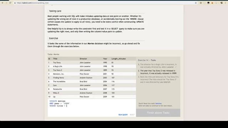
Task: Click the Cars title cell
Action: click(x=55, y=85)
